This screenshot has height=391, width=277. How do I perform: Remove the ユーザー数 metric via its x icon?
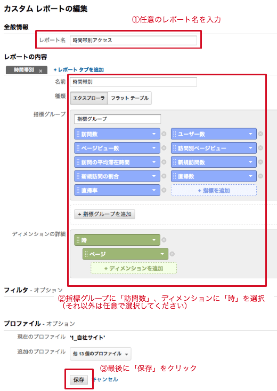(x=260, y=134)
